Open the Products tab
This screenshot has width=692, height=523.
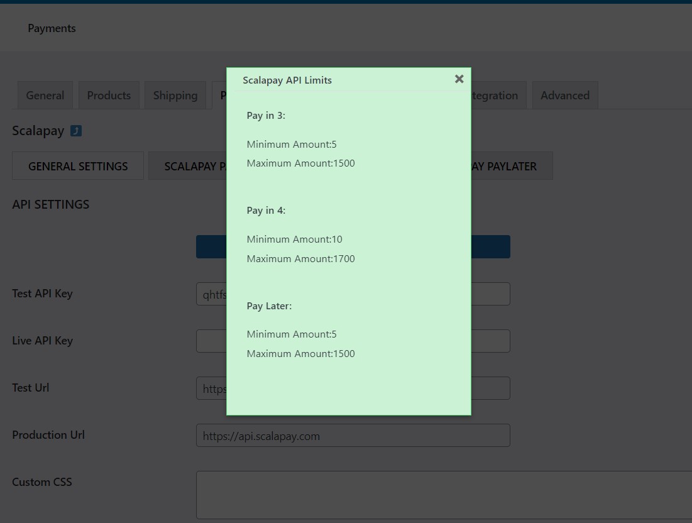pos(109,96)
